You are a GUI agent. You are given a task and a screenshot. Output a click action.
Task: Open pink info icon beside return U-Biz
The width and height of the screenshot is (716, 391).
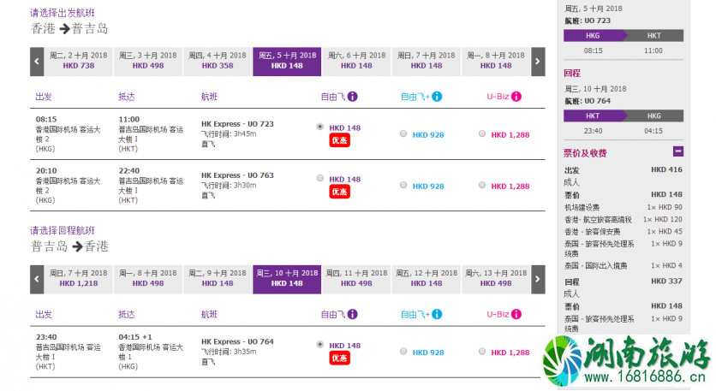pos(516,314)
